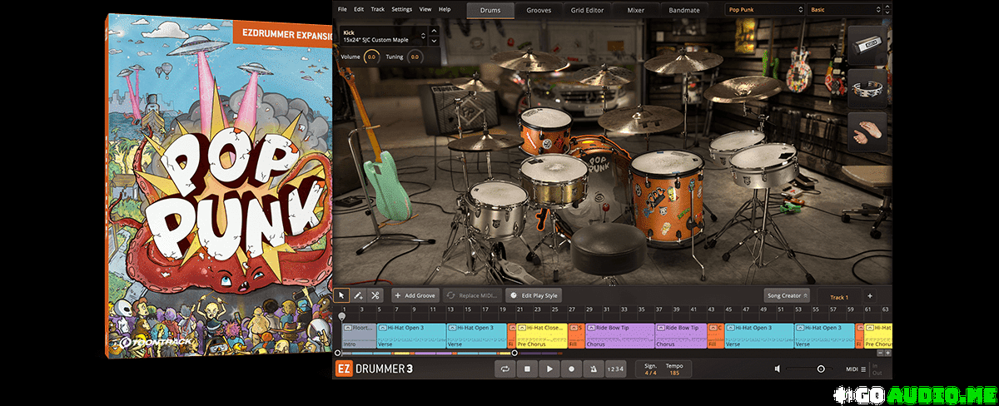Expand the Intro groove block arrow

pyautogui.click(x=347, y=329)
